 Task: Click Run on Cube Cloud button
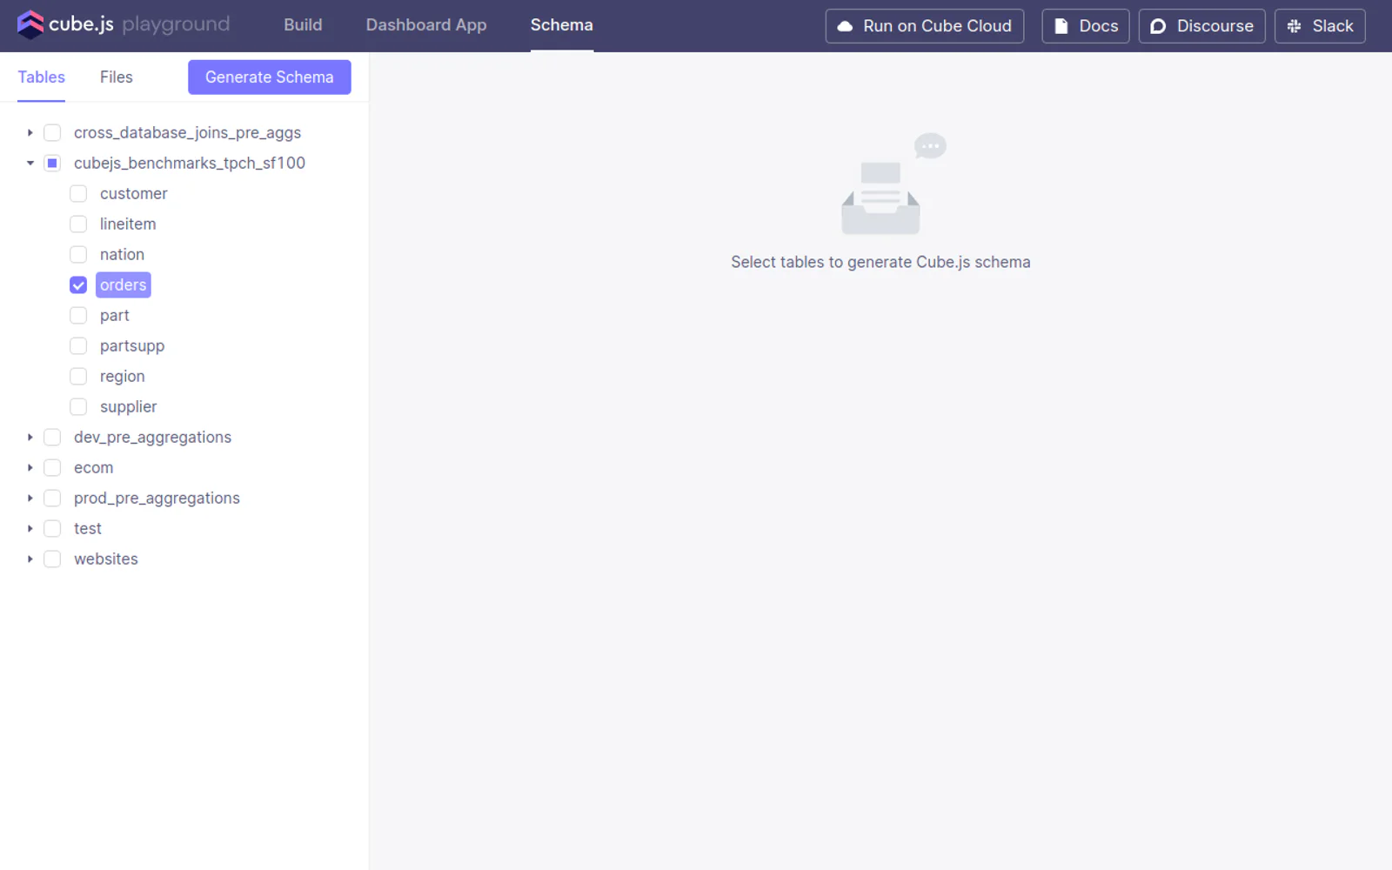pos(925,26)
